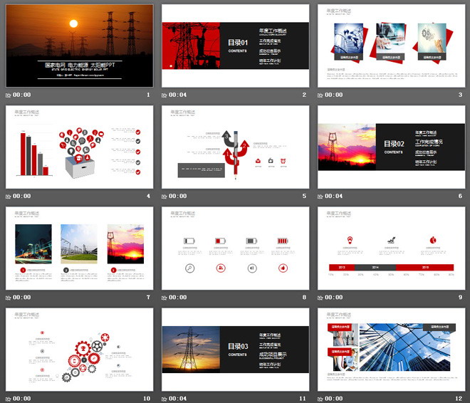This screenshot has width=470, height=403.
Task: Select the gears diagram slide 10 thumbnail
Action: click(x=75, y=350)
